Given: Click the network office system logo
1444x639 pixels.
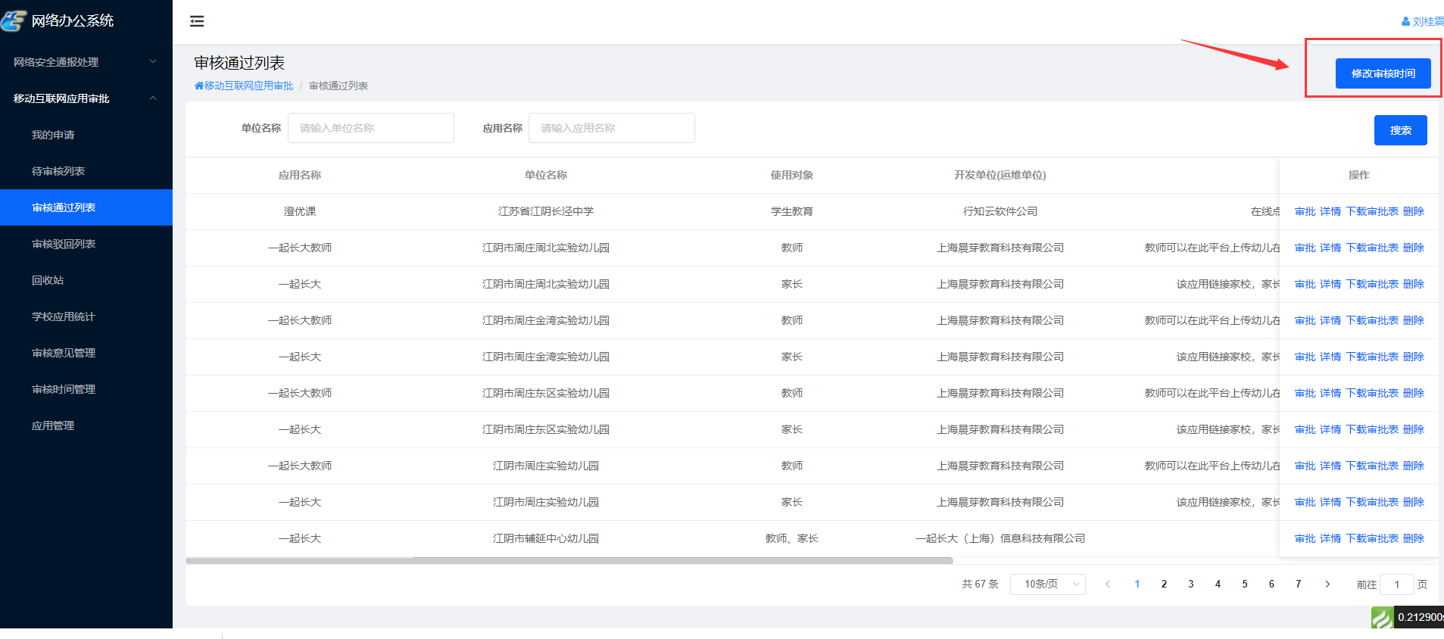Looking at the screenshot, I should [x=14, y=20].
